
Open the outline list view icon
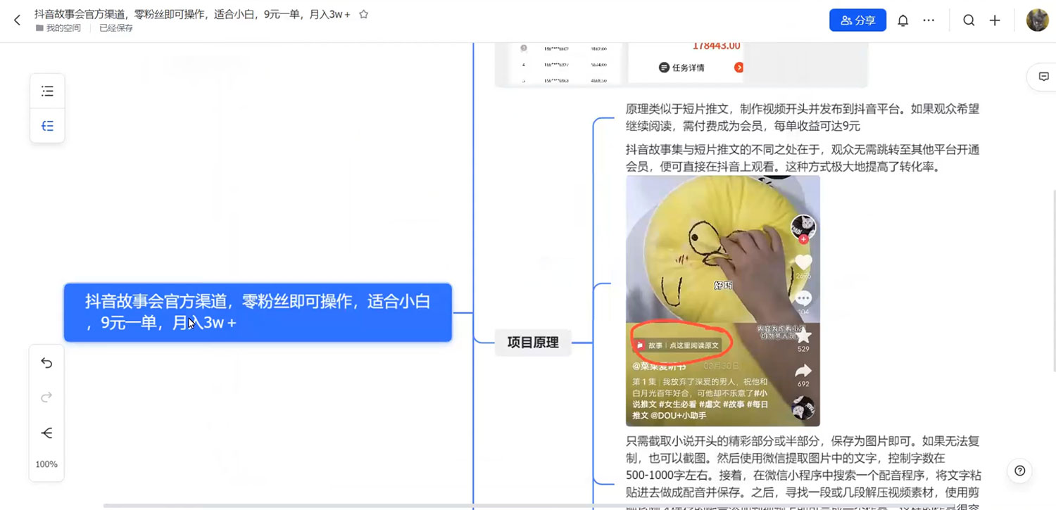point(46,91)
